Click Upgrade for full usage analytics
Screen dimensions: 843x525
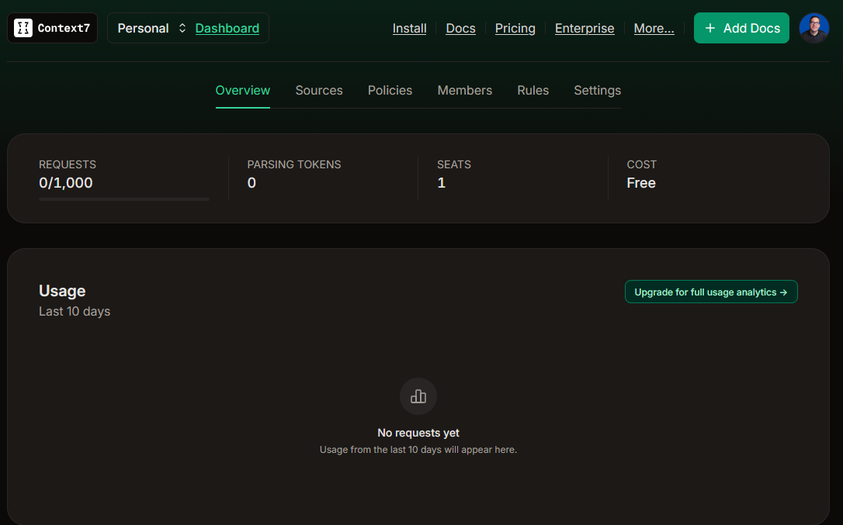point(711,292)
